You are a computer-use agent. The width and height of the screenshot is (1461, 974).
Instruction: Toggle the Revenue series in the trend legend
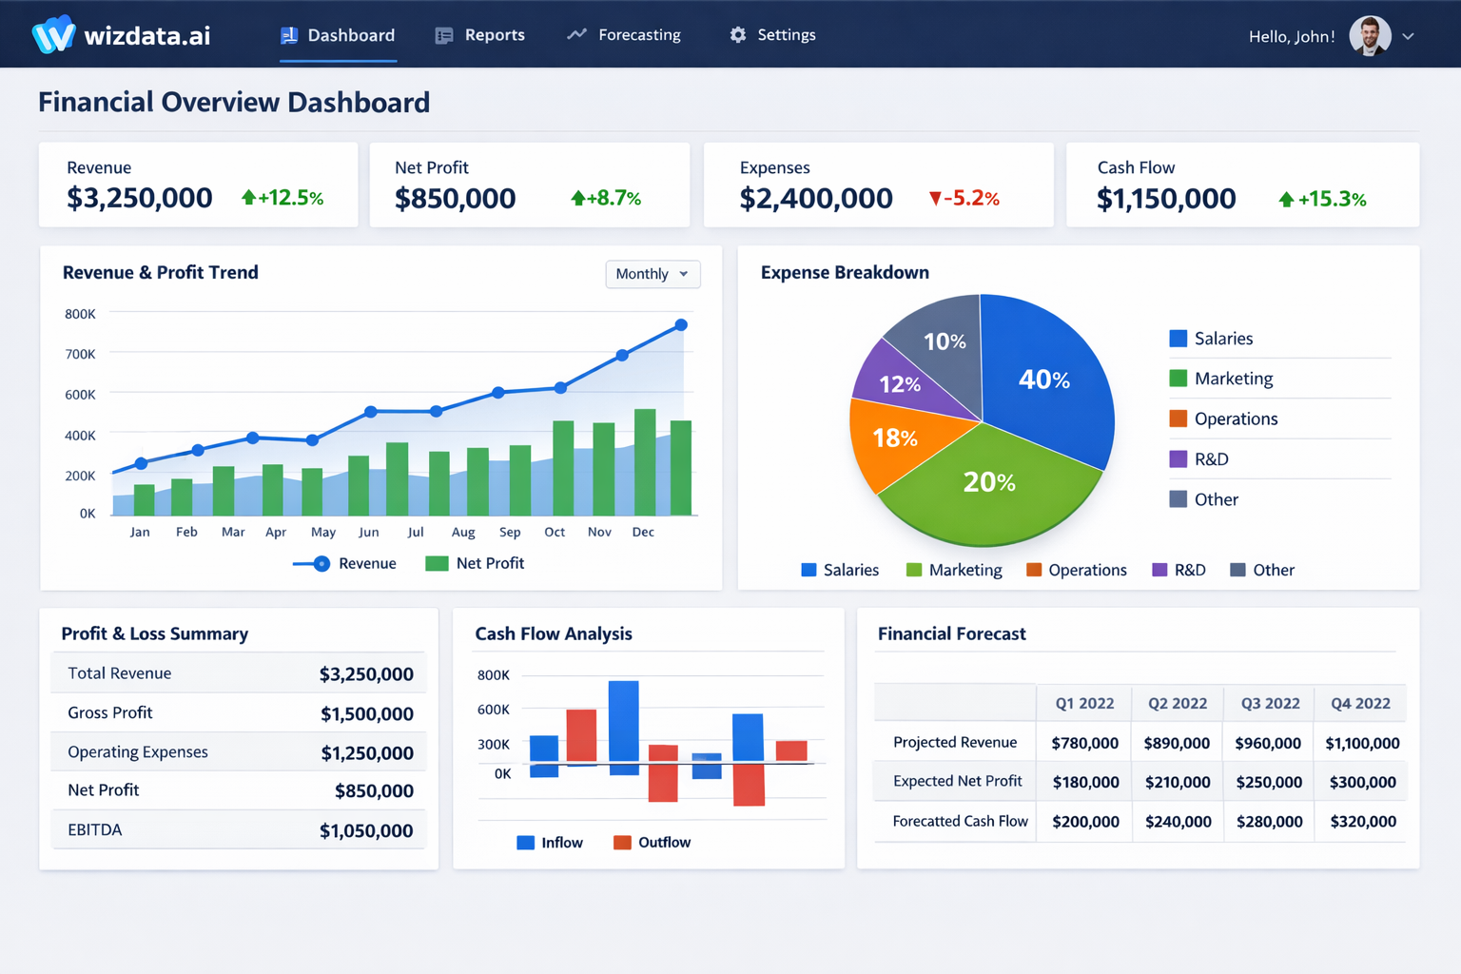tap(345, 563)
